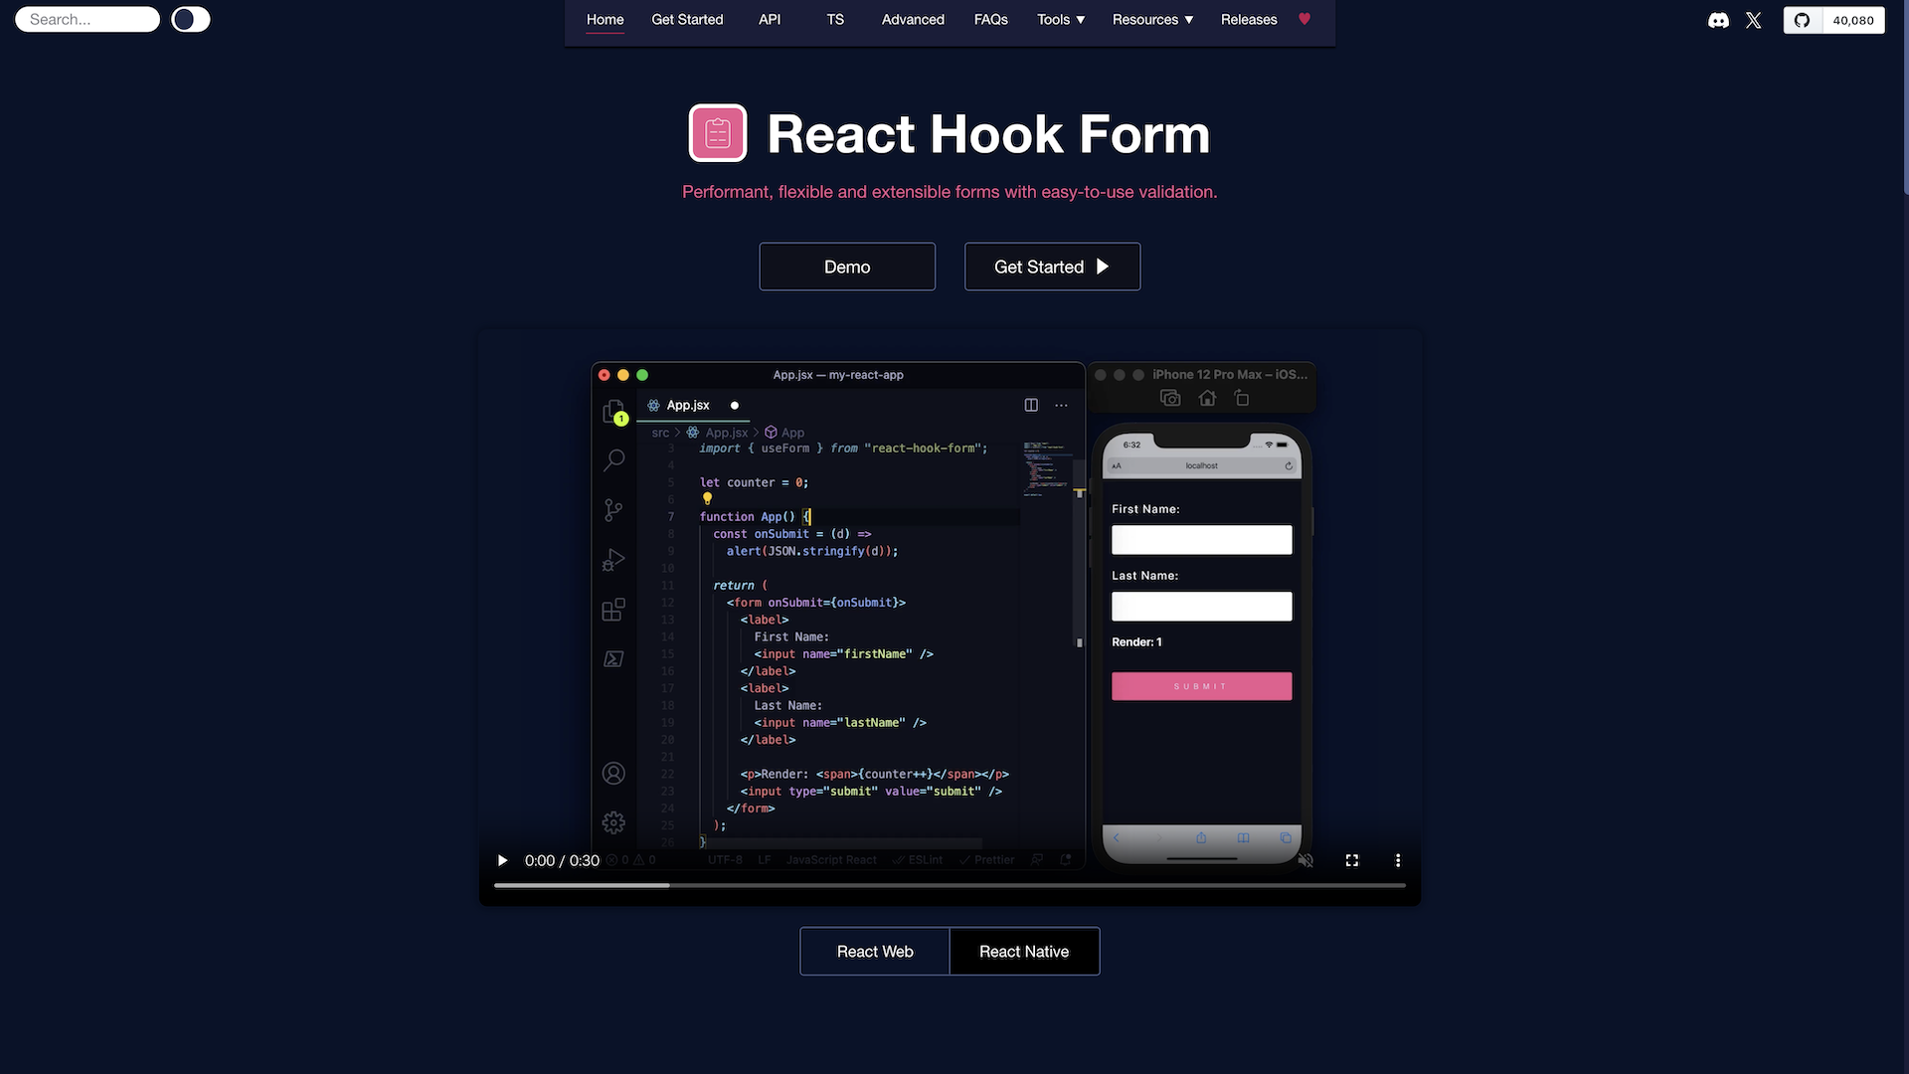The image size is (1909, 1074).
Task: Select the React Web tab
Action: [x=875, y=951]
